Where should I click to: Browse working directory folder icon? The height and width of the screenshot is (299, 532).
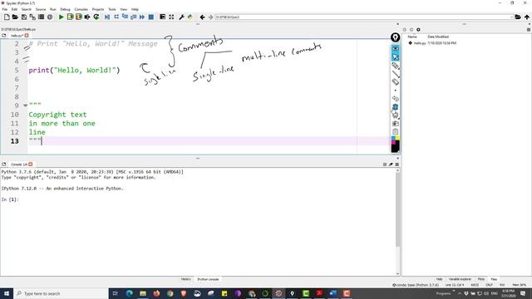[518, 17]
